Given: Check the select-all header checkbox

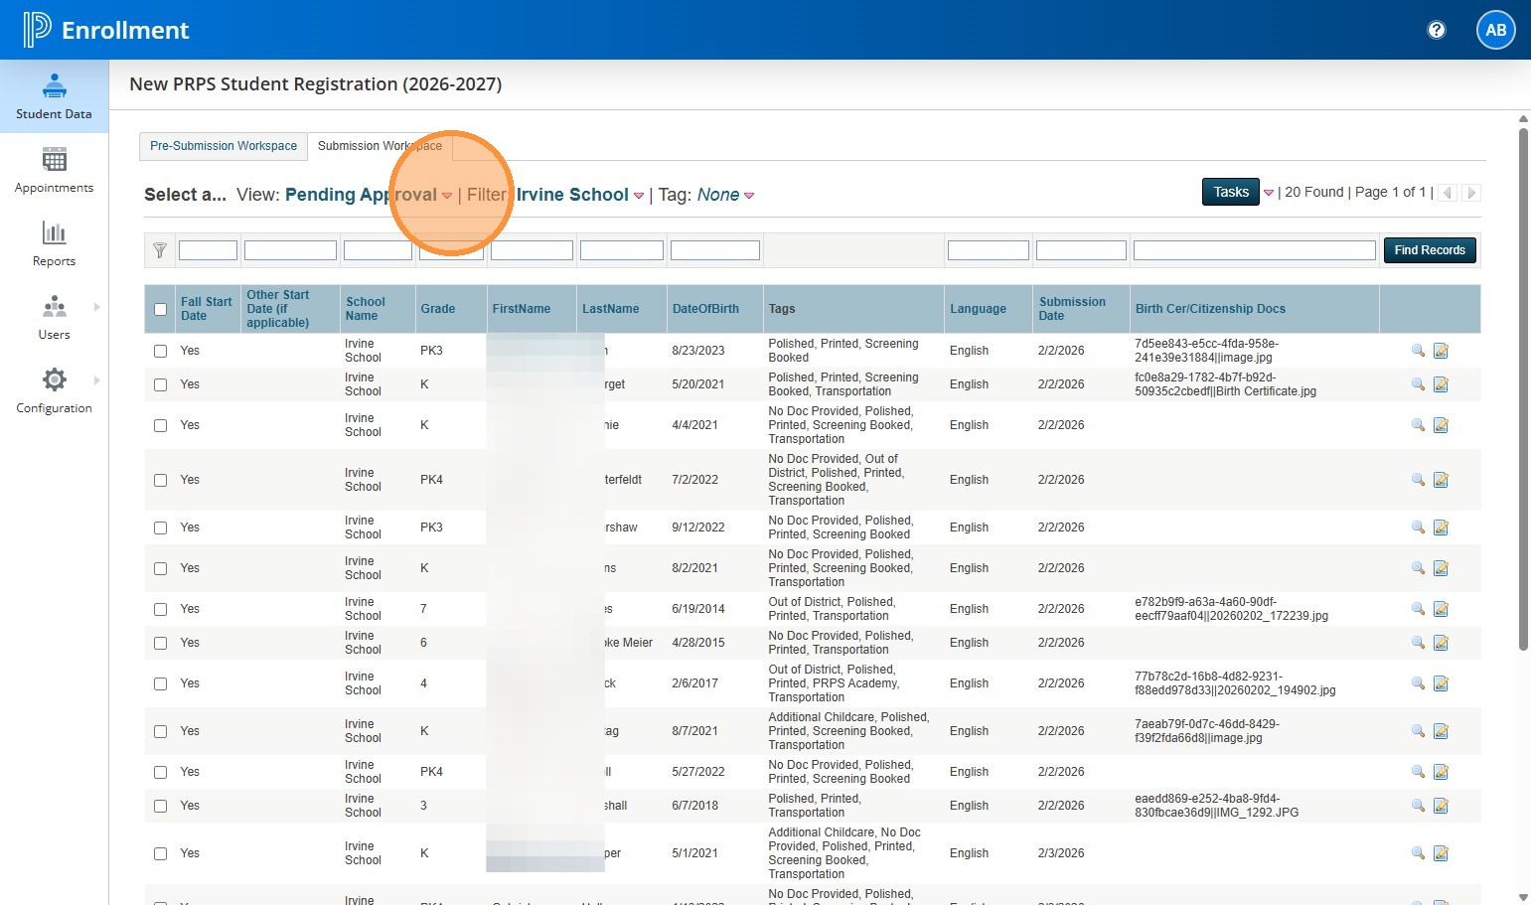Looking at the screenshot, I should (x=161, y=309).
